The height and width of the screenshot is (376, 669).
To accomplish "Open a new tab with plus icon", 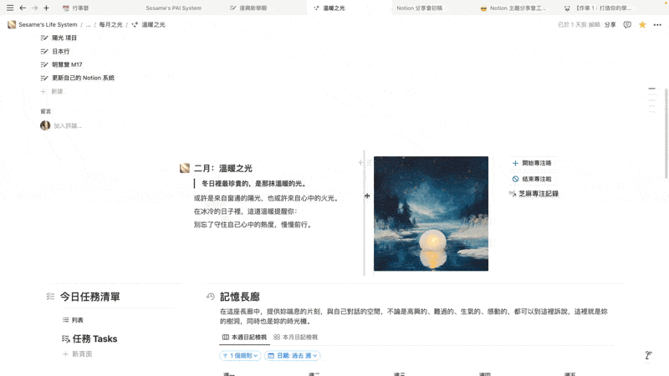I will (x=46, y=8).
